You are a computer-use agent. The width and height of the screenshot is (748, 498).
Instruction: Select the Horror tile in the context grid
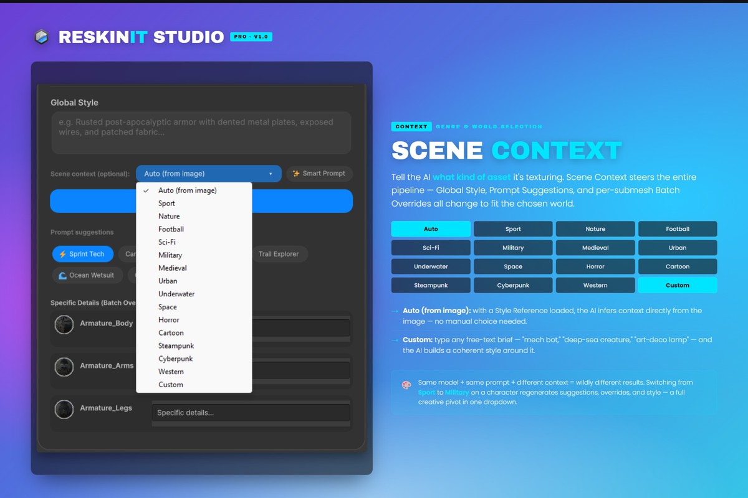(595, 266)
